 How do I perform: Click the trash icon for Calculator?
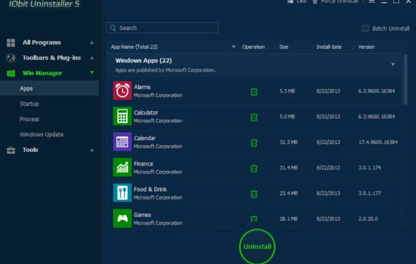pyautogui.click(x=254, y=117)
